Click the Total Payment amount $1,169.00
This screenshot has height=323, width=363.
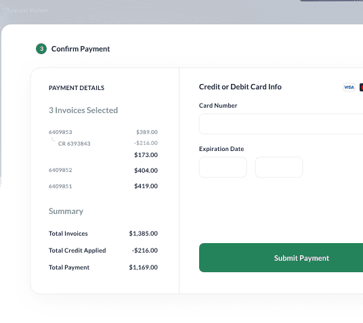(144, 267)
